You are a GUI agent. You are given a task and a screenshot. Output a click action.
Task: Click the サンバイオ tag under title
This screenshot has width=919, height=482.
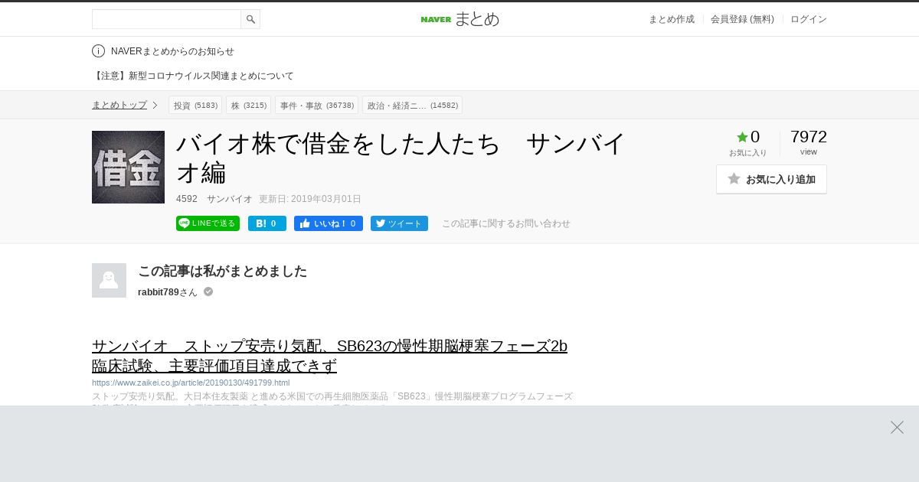(x=230, y=199)
